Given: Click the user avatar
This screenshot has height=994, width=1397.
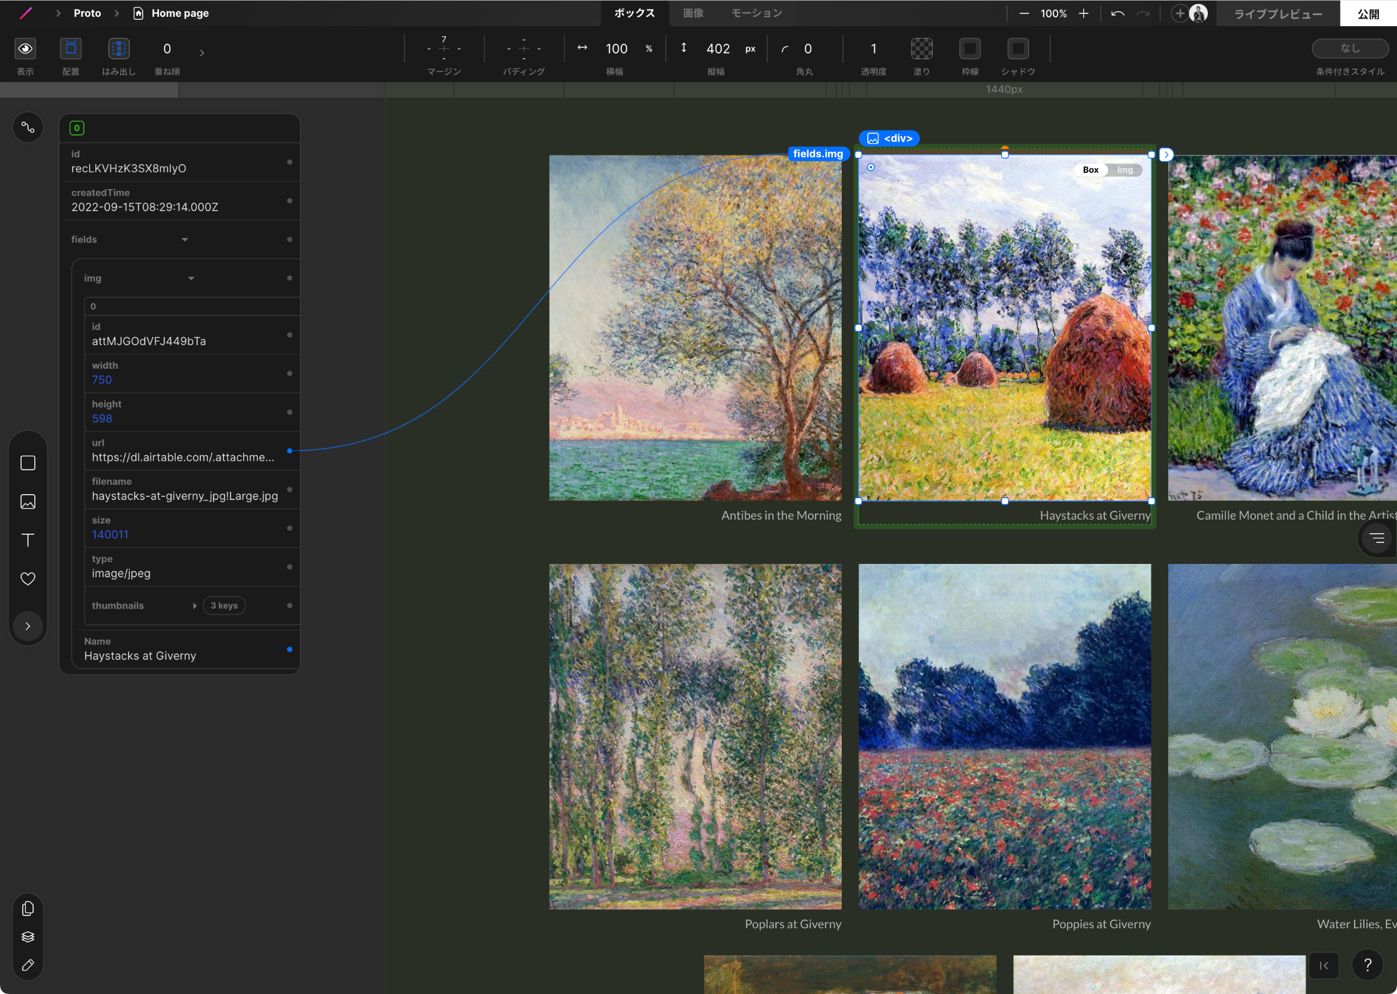Looking at the screenshot, I should (1198, 13).
